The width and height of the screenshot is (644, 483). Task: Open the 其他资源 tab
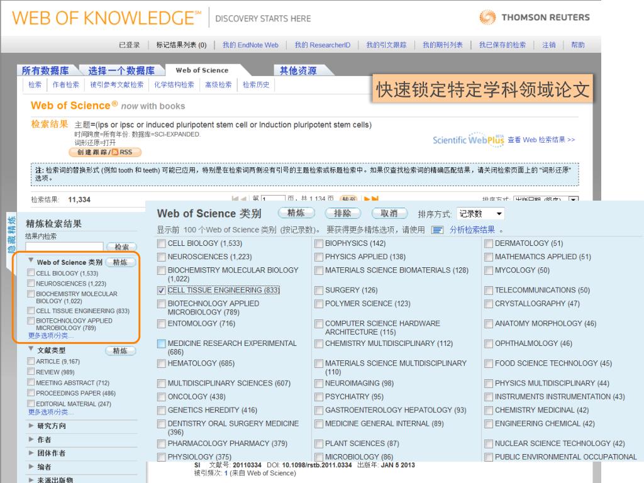(298, 70)
